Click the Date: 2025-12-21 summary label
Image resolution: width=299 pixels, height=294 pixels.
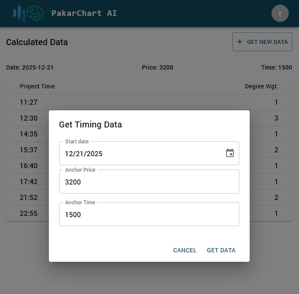tap(30, 67)
